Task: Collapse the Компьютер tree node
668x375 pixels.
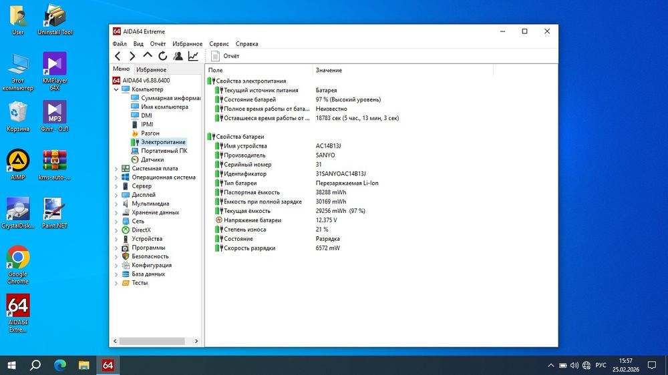Action: (x=116, y=89)
